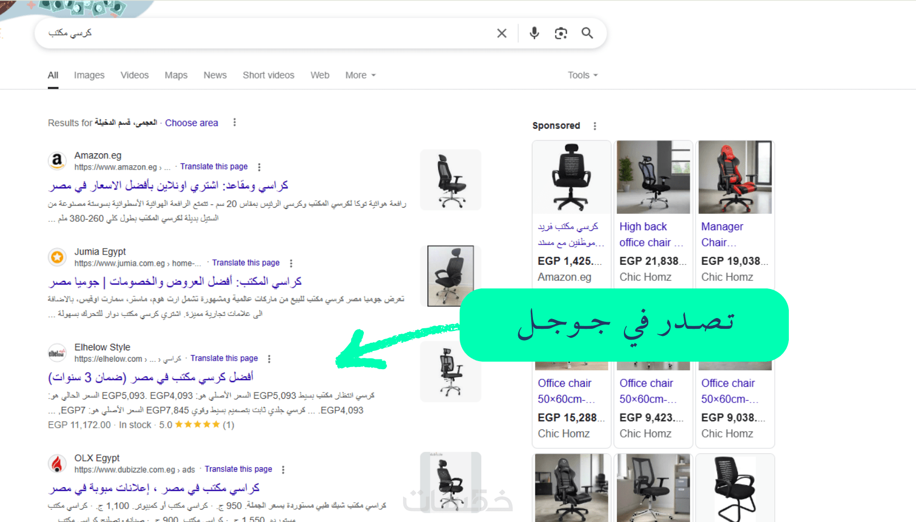The width and height of the screenshot is (916, 522).
Task: Click the EGP 21,838 price text
Action: (x=653, y=261)
